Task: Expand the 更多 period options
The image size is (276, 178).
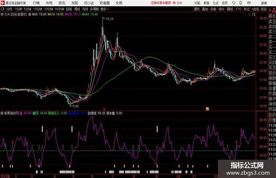Action: click(105, 9)
